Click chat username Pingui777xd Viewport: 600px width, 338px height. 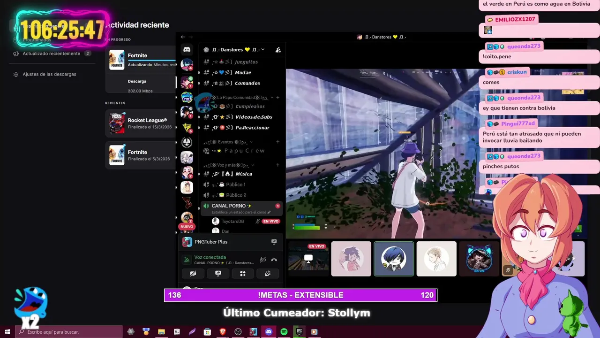517,123
